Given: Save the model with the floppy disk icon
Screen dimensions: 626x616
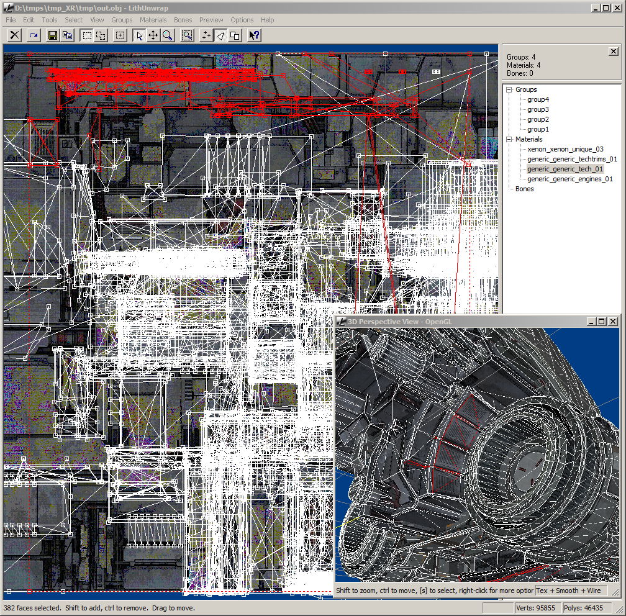Looking at the screenshot, I should pos(53,35).
